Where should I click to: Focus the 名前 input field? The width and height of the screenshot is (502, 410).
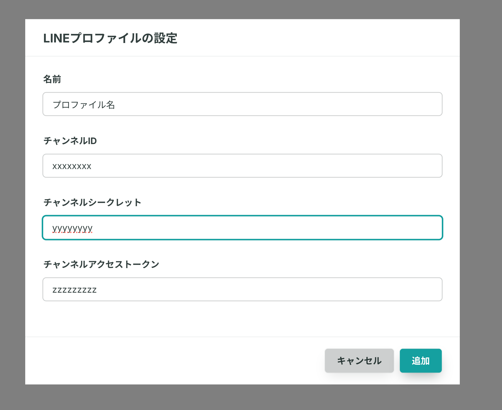(242, 104)
